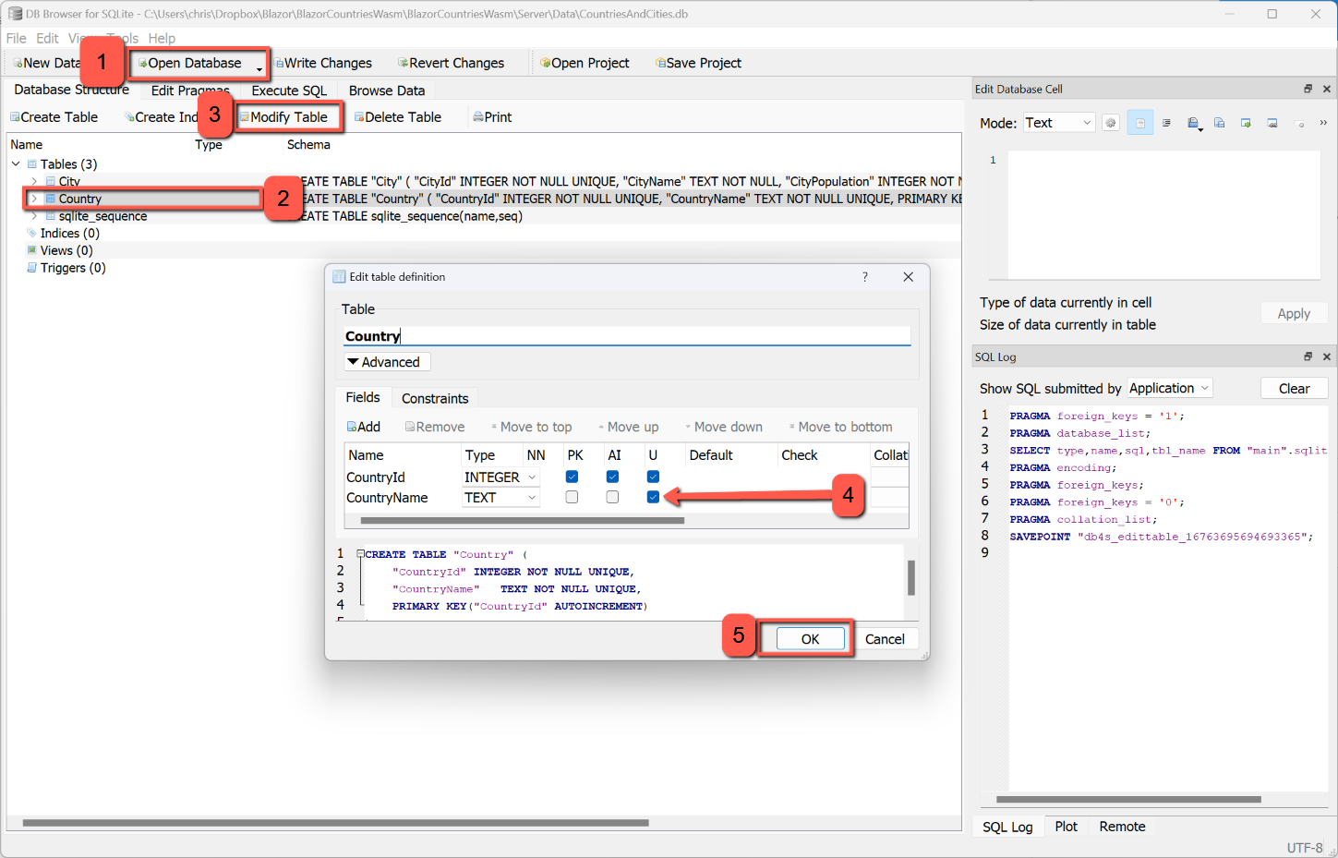
Task: Open the CountryName type dropdown showing TEXT
Action: point(500,498)
